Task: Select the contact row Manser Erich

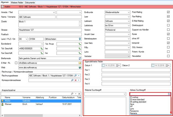Action: (41, 104)
